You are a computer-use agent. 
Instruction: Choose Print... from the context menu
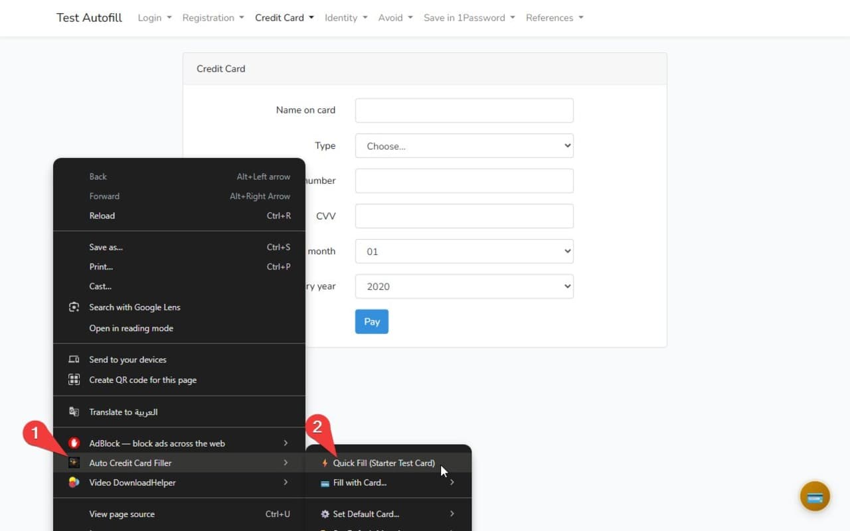click(x=179, y=267)
